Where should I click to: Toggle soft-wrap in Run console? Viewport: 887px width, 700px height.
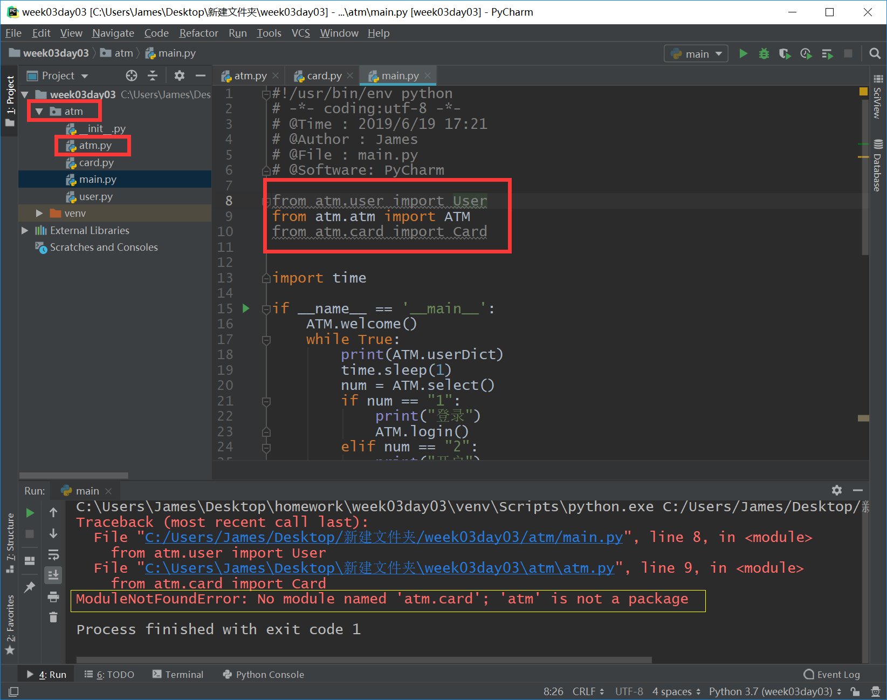[53, 554]
